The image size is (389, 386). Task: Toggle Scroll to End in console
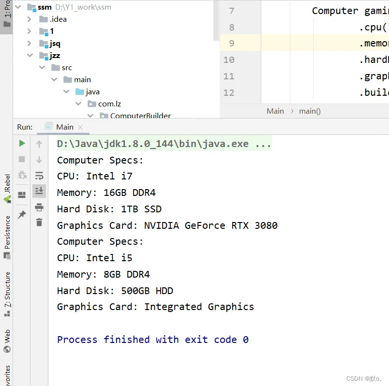(39, 191)
